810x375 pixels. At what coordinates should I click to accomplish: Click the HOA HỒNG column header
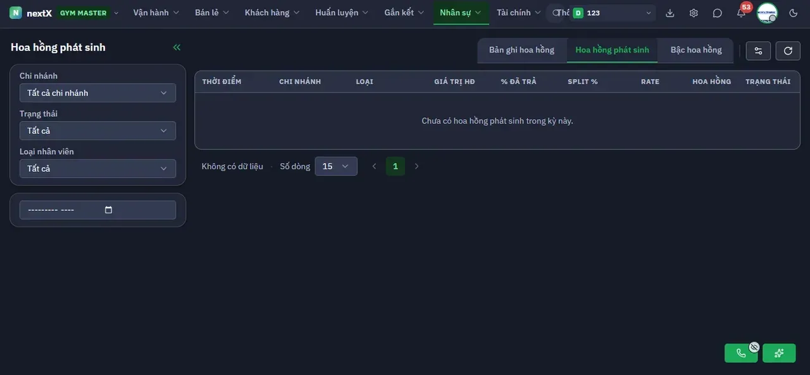click(x=711, y=81)
